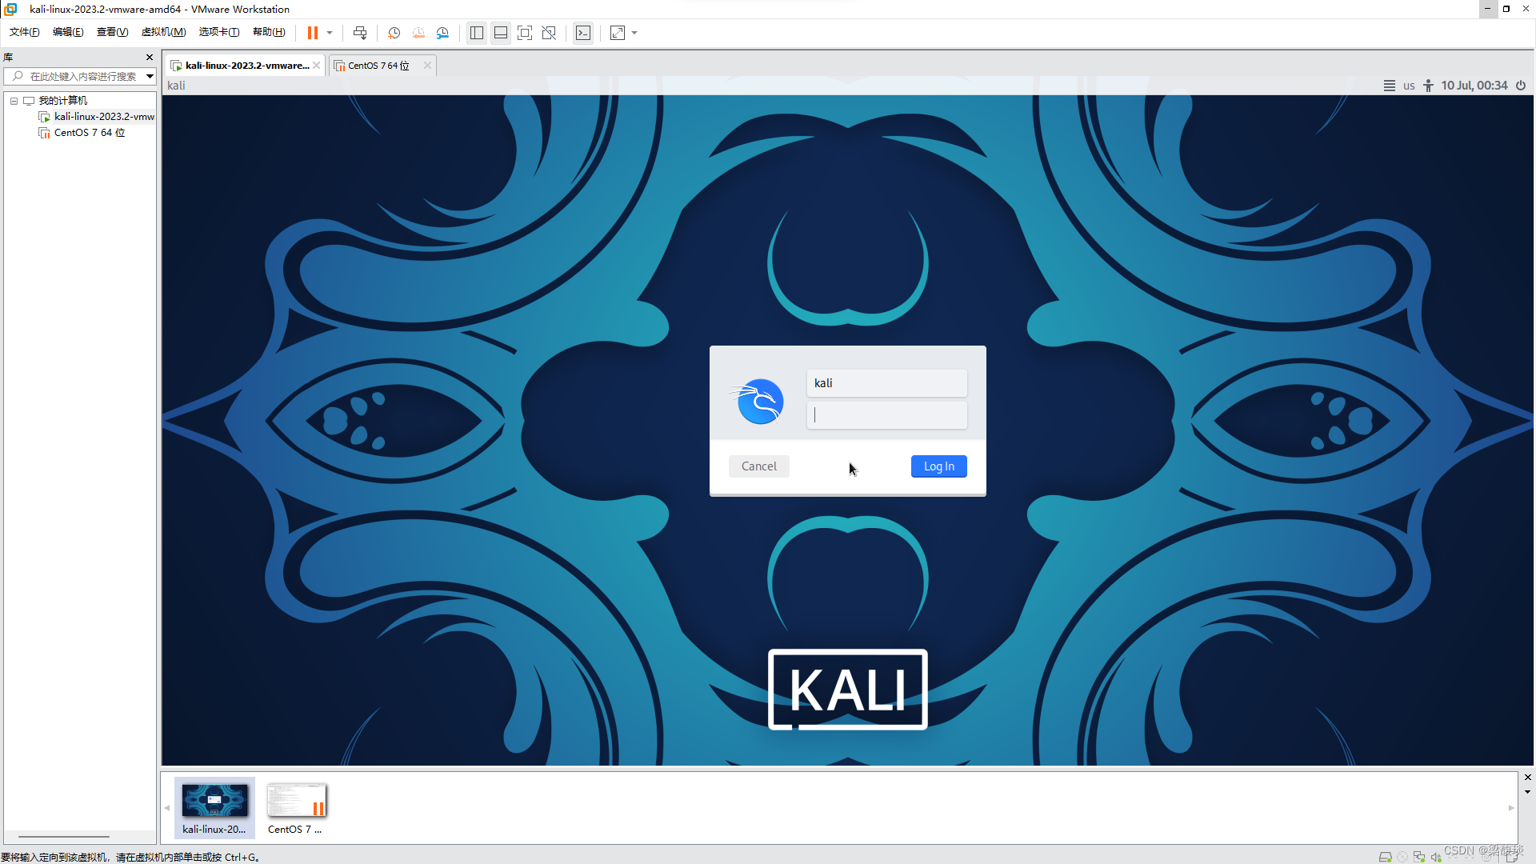Select the CentOS 7 thumbnail in the bottom bar
The width and height of the screenshot is (1536, 864).
pos(296,808)
